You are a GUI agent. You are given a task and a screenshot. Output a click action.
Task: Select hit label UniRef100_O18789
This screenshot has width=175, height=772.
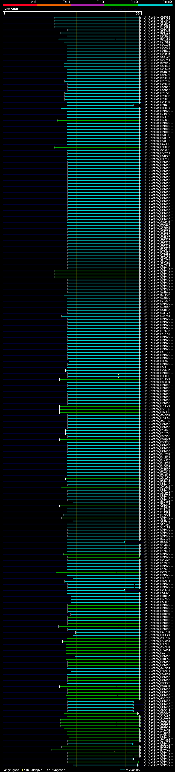point(157,256)
